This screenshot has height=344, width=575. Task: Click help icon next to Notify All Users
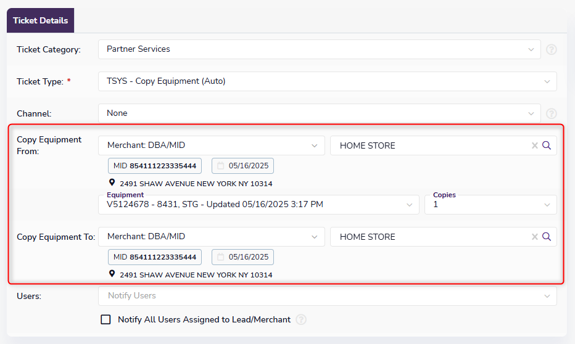301,319
